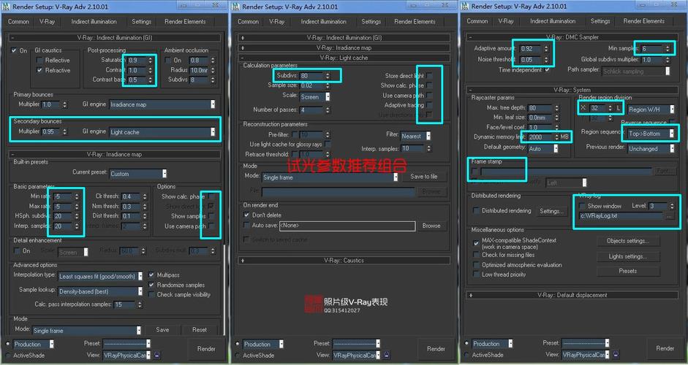Toggle the view lock icon in right window
Image resolution: width=688 pixels, height=365 pixels.
pyautogui.click(x=616, y=354)
